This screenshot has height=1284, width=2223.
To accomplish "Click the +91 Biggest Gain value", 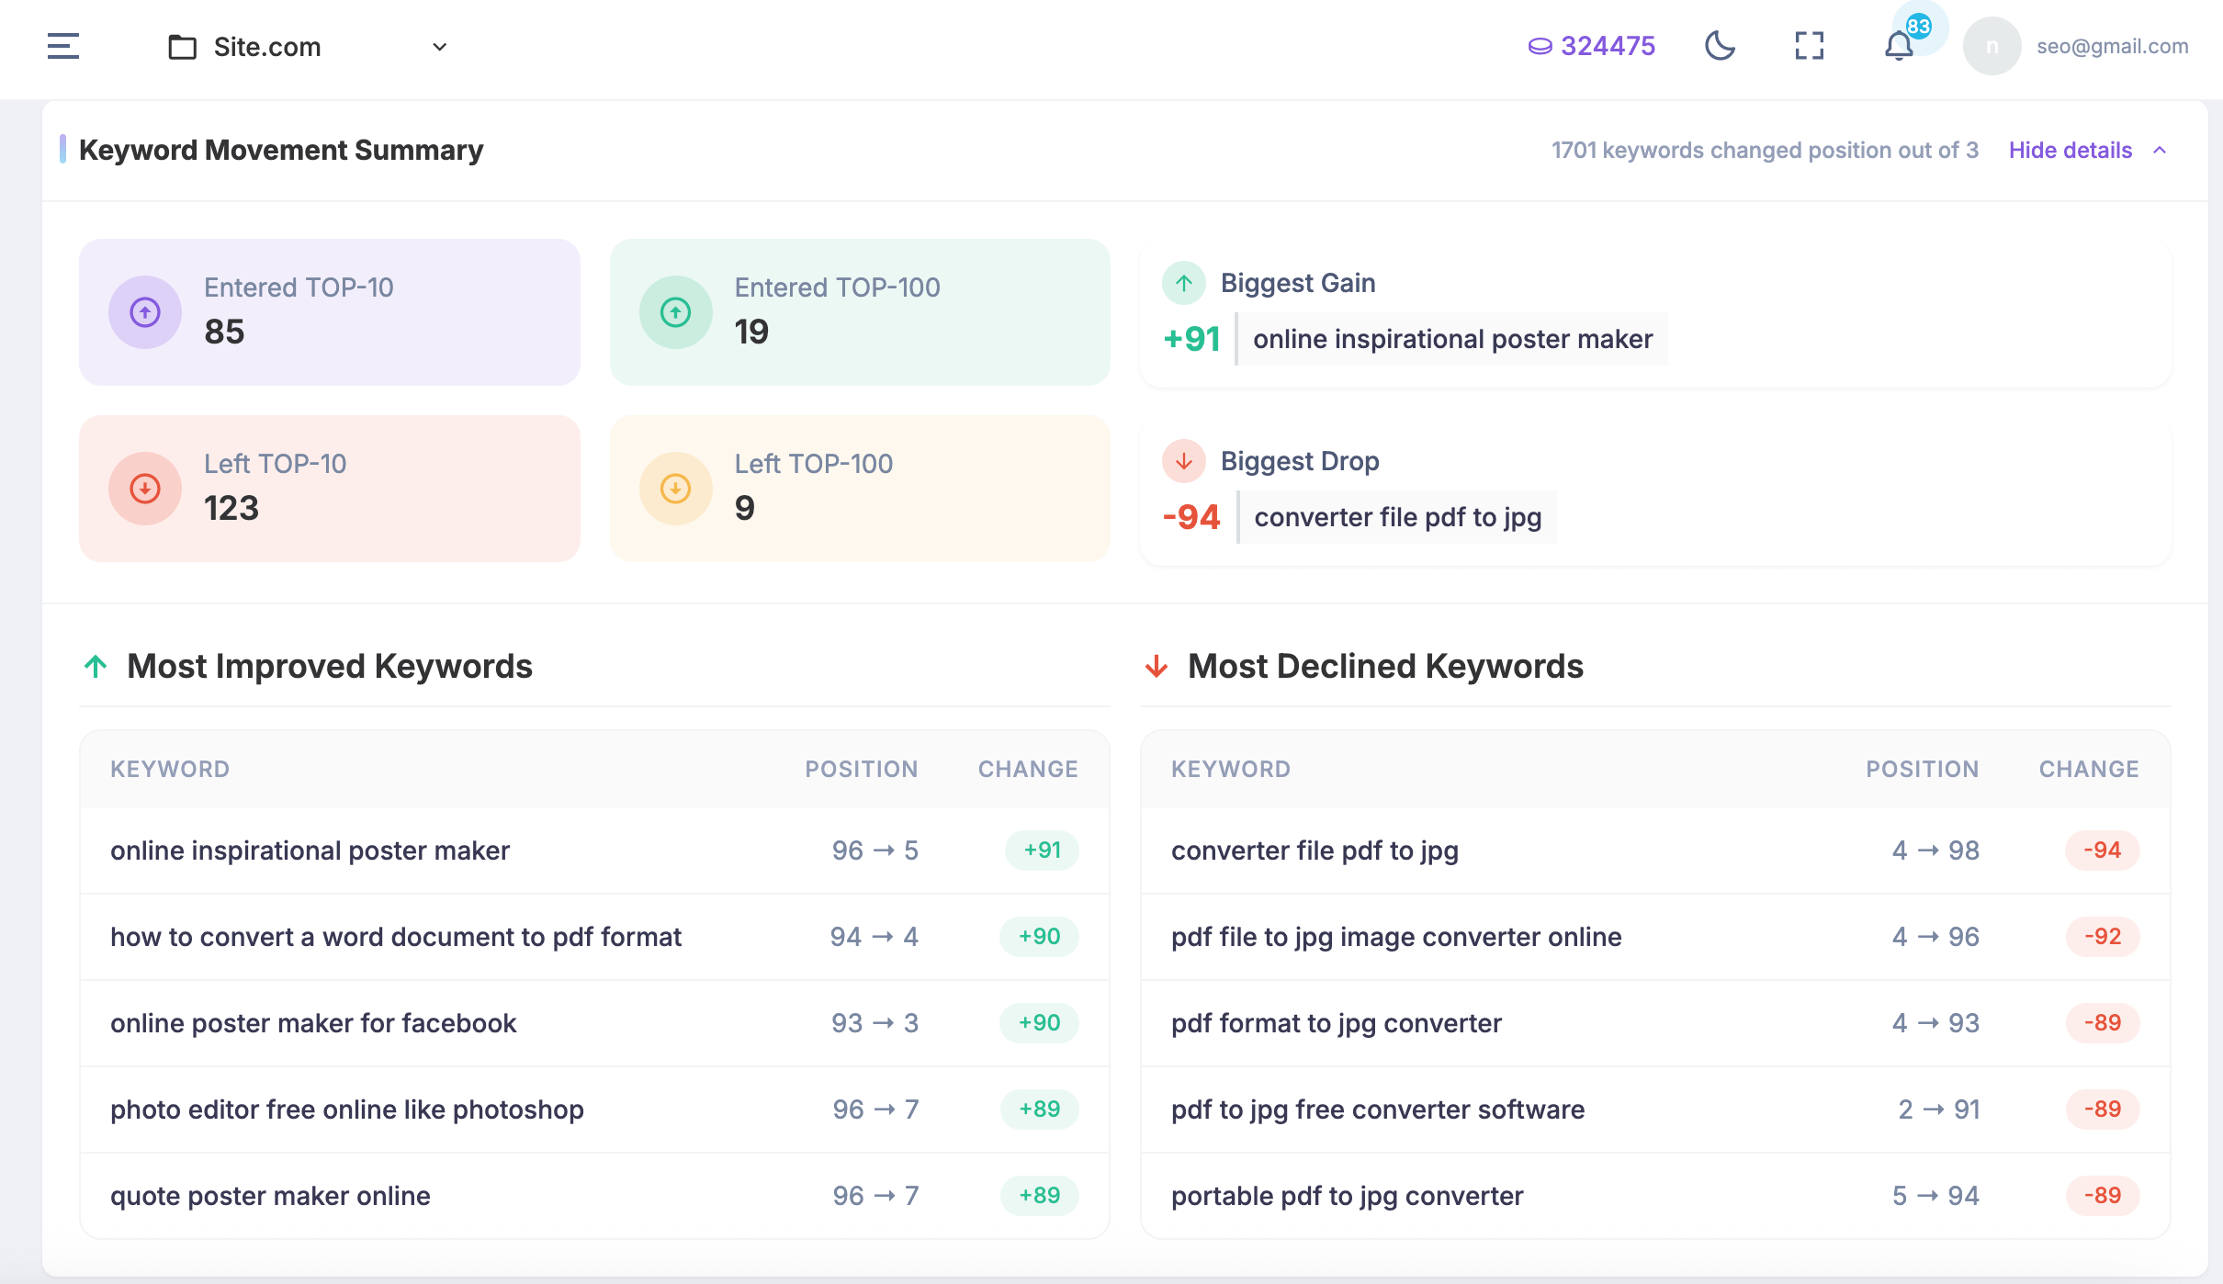I will click(x=1192, y=338).
